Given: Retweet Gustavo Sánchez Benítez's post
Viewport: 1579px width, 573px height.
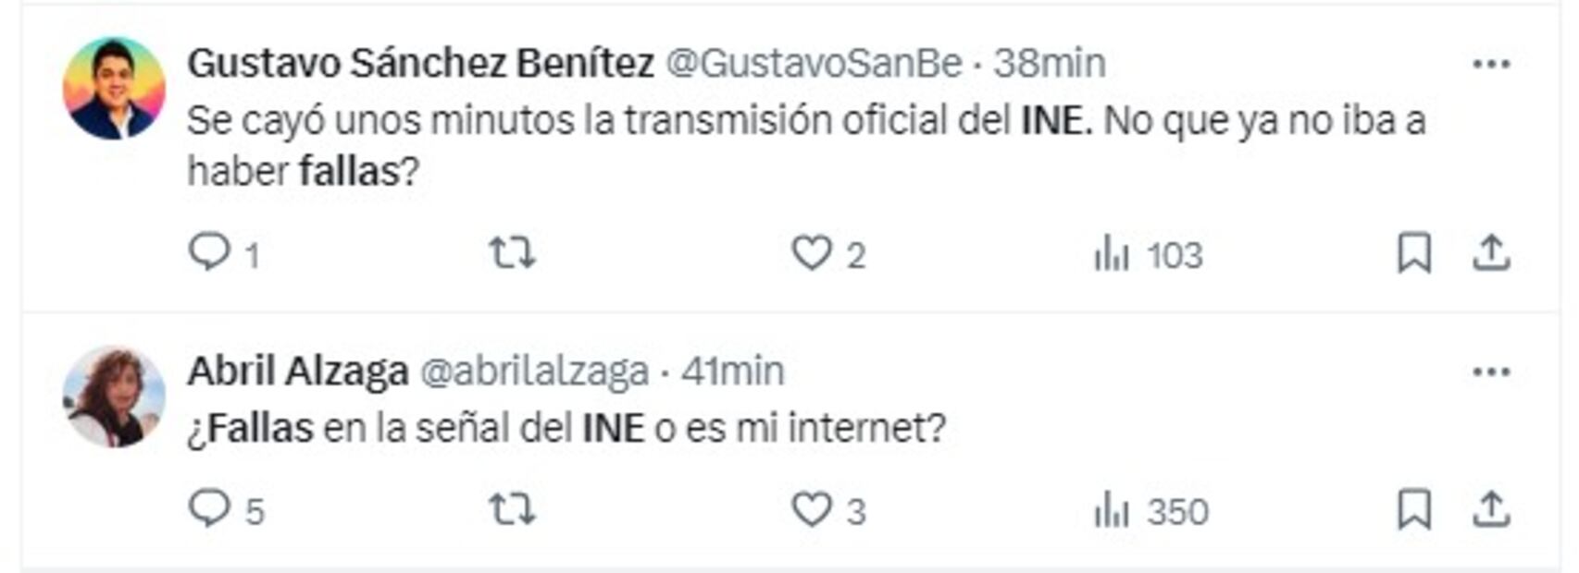Looking at the screenshot, I should click(x=512, y=252).
